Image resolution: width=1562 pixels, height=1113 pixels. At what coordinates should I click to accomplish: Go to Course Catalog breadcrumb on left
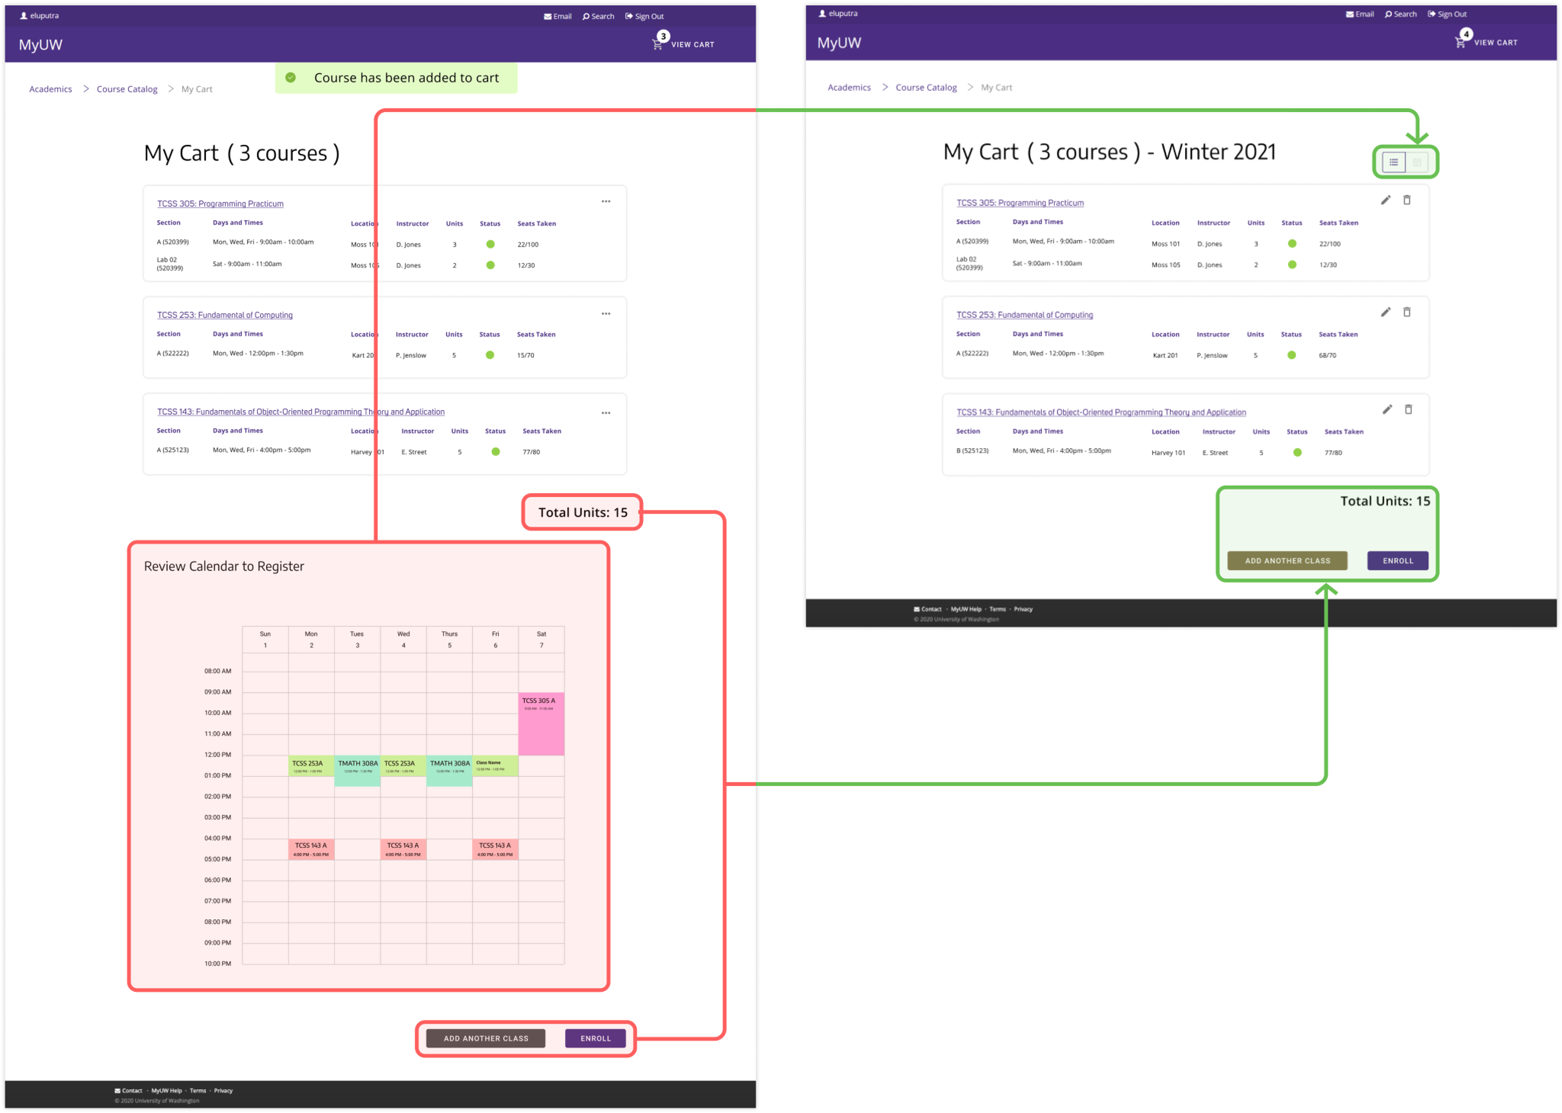(x=127, y=89)
